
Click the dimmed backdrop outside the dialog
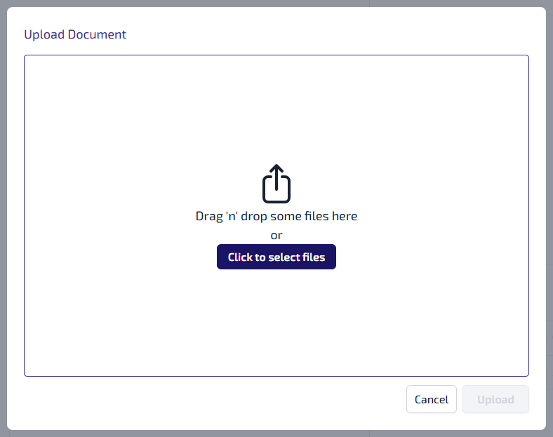pyautogui.click(x=3, y=210)
